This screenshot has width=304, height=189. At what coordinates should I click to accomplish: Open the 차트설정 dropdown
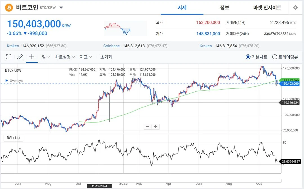(x=65, y=57)
